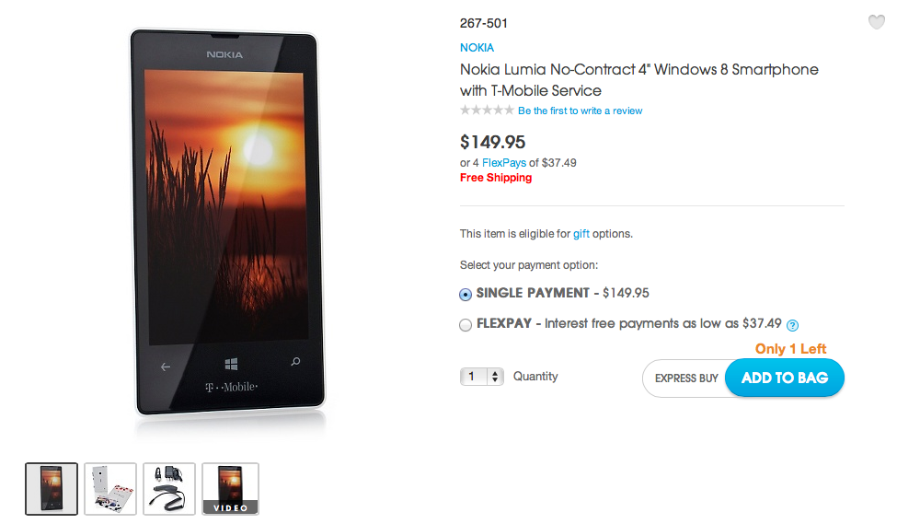Click the gift options link
The width and height of the screenshot is (897, 524).
coord(581,234)
